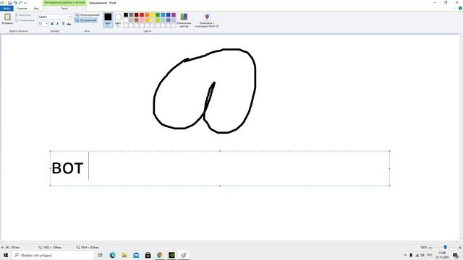Click the Paint app icon in title bar
Viewport: 463px width, 260px height.
tap(2, 3)
